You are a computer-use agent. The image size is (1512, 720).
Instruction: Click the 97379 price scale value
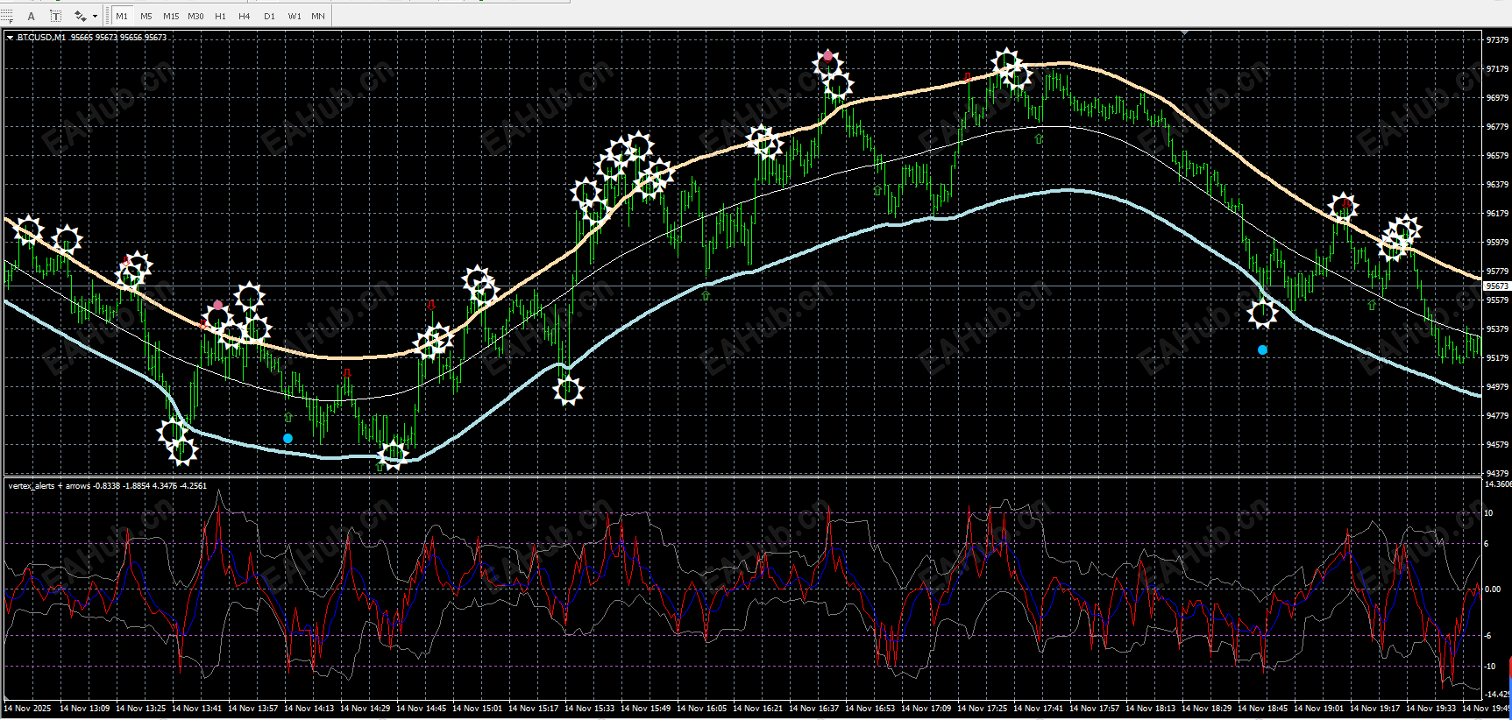point(1497,40)
